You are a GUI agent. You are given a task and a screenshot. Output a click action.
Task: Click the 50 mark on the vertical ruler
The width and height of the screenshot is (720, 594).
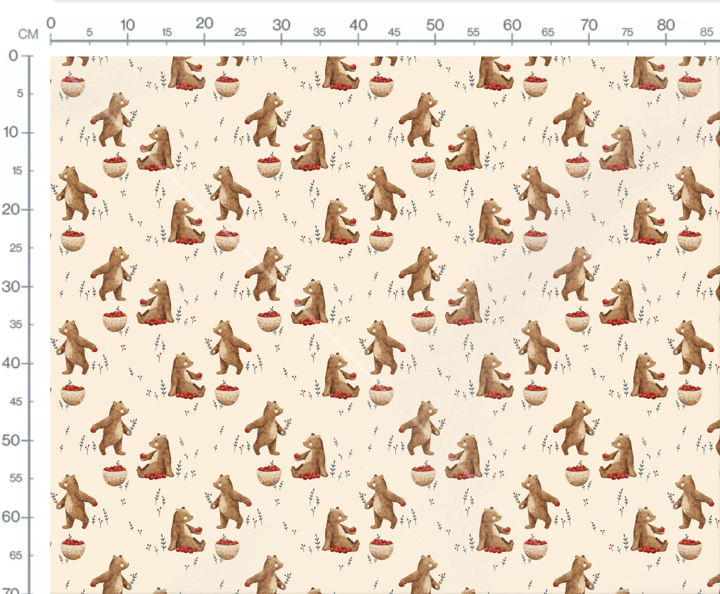[x=11, y=440]
